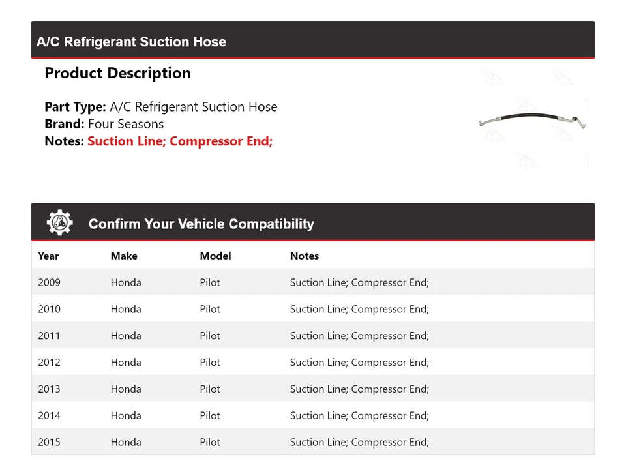The width and height of the screenshot is (626, 476).
Task: Select the 2010 year cell
Action: coord(49,309)
